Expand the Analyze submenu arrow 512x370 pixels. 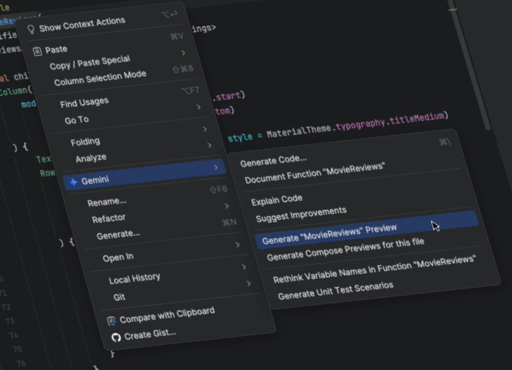coord(209,145)
